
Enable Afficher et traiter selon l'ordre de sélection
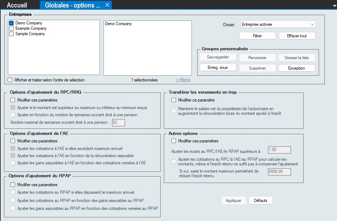pyautogui.click(x=10, y=80)
